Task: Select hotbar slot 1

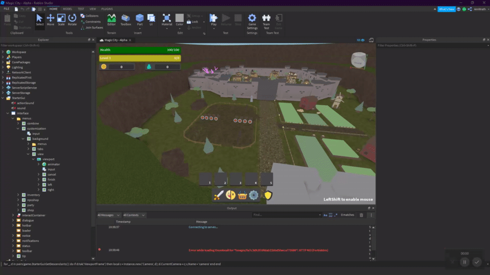Action: 205,179
